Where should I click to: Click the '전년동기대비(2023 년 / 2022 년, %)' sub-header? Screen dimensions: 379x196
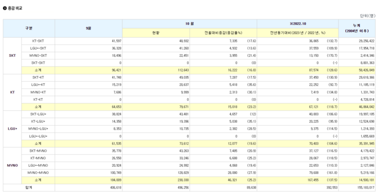tap(298, 33)
